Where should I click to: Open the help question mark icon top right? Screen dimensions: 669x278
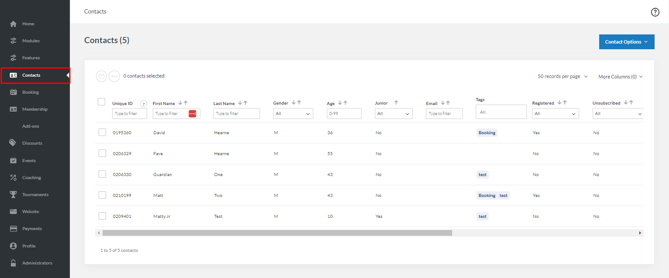click(x=655, y=12)
